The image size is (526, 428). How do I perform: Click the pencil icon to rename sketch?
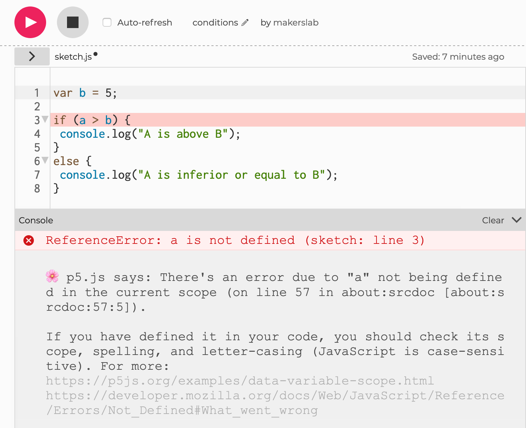coord(245,23)
